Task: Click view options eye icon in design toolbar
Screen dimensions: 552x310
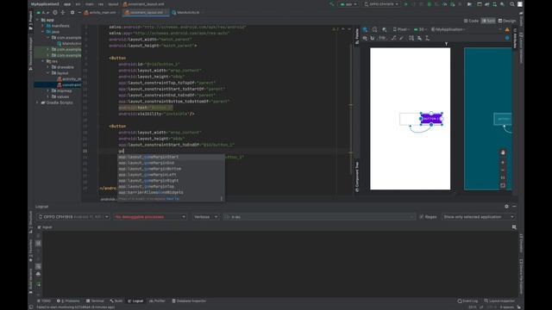Action: coord(365,38)
